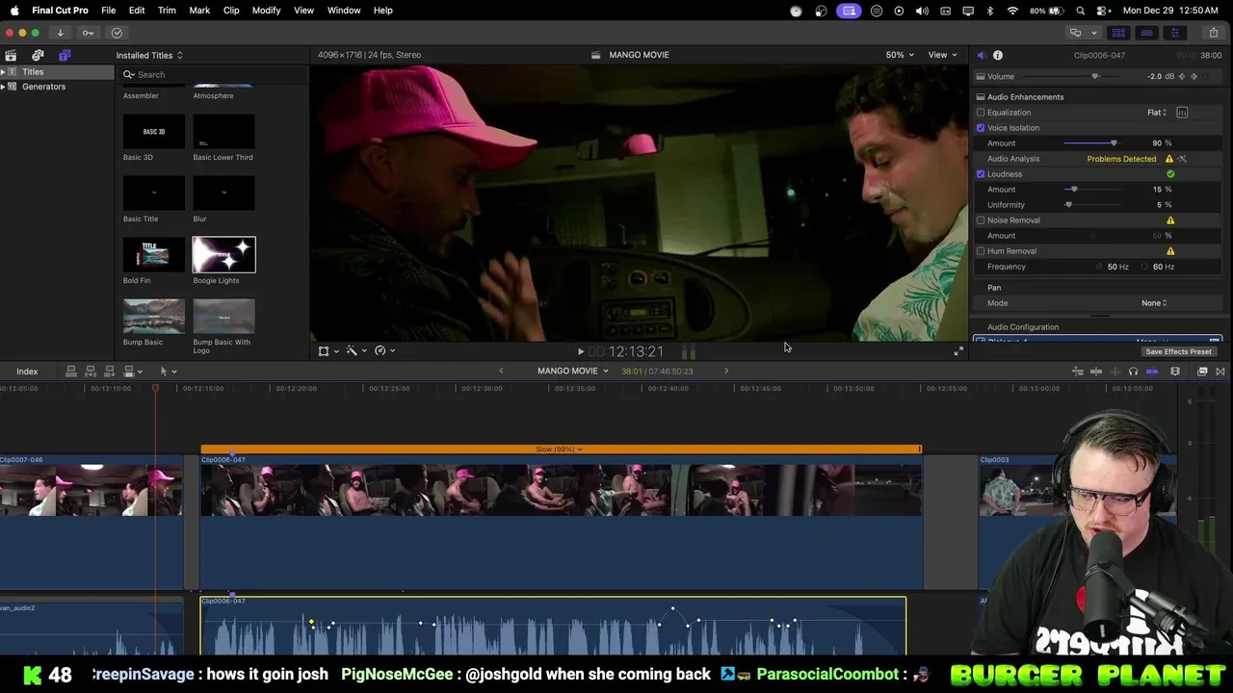Expand the Titles sidebar category
Image resolution: width=1233 pixels, height=693 pixels.
(4, 72)
